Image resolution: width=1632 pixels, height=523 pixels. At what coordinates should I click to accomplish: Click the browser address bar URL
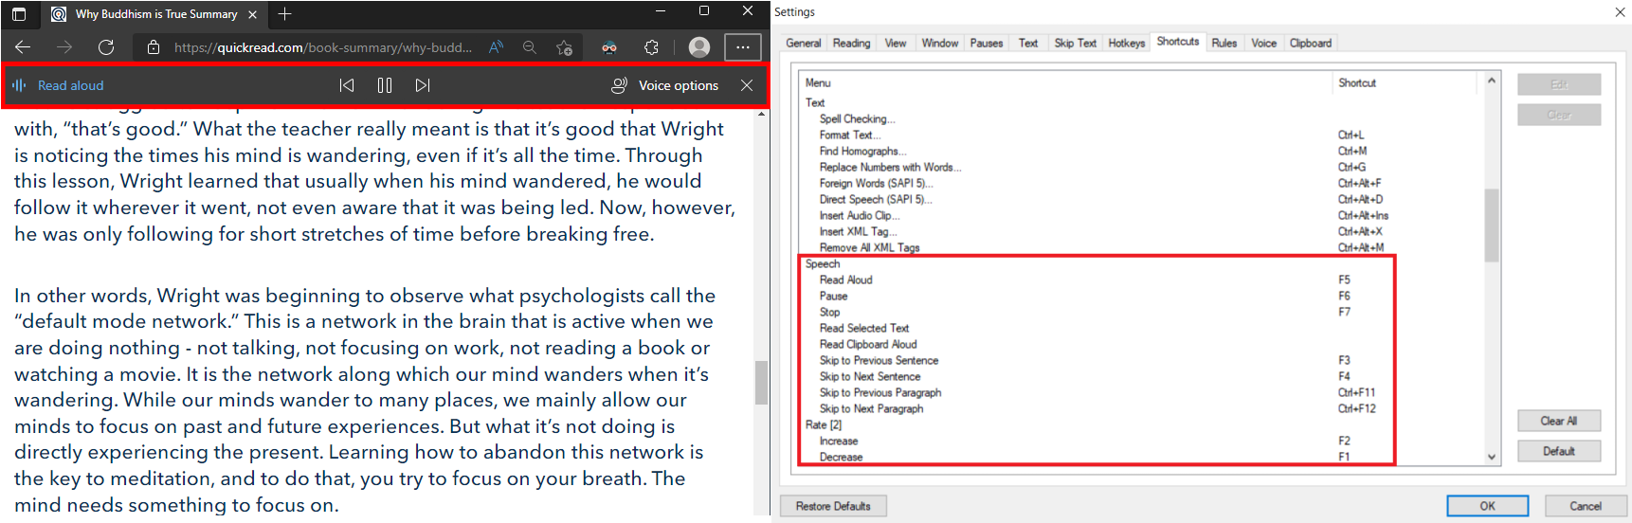pyautogui.click(x=323, y=47)
